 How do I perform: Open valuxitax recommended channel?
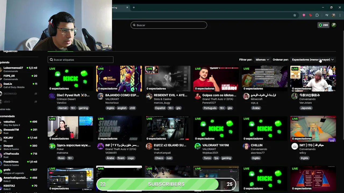(x=19, y=123)
